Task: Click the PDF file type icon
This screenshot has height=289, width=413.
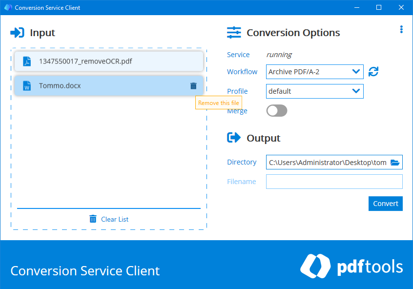Action: [26, 61]
